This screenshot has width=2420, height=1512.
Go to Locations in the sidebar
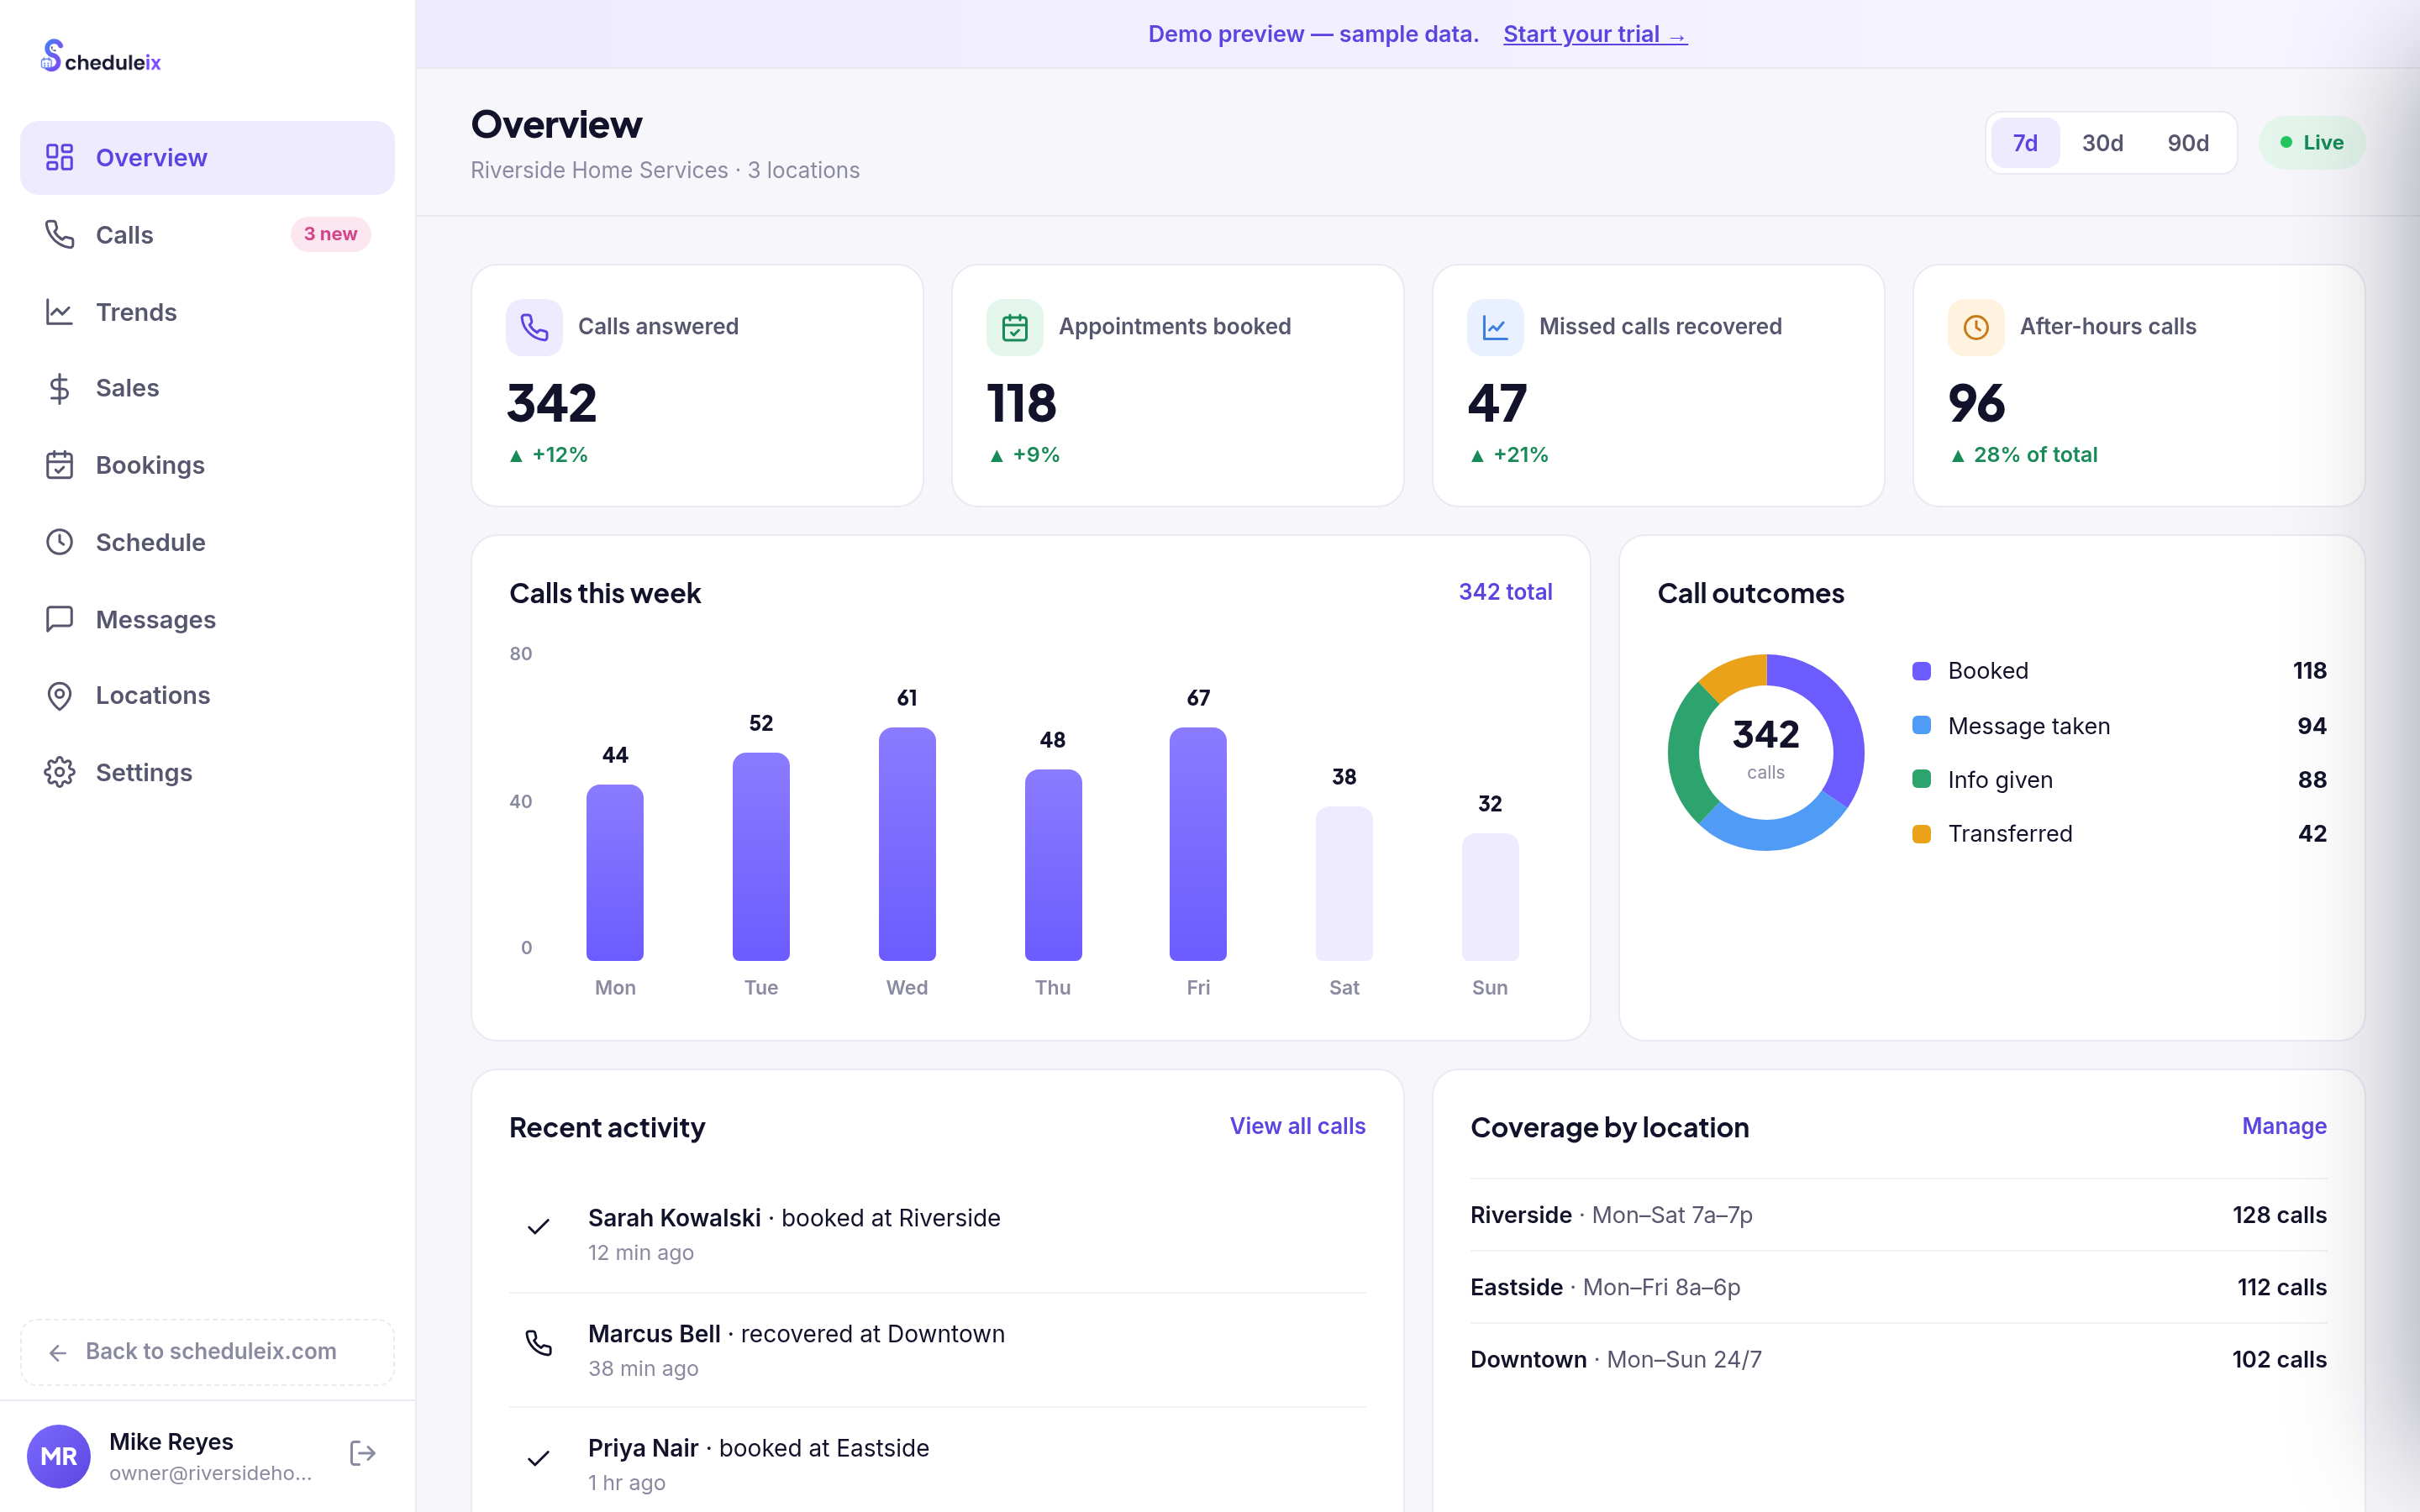[207, 696]
